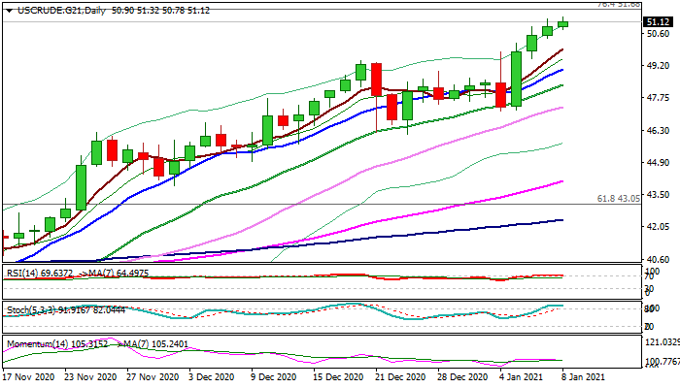680x388 pixels.
Task: Click the 28 Dec 2020 date label
Action: point(459,376)
